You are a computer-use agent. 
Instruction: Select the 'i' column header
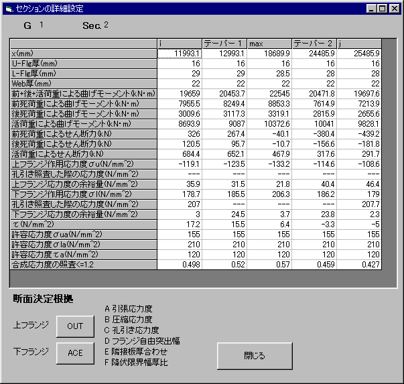pyautogui.click(x=180, y=44)
